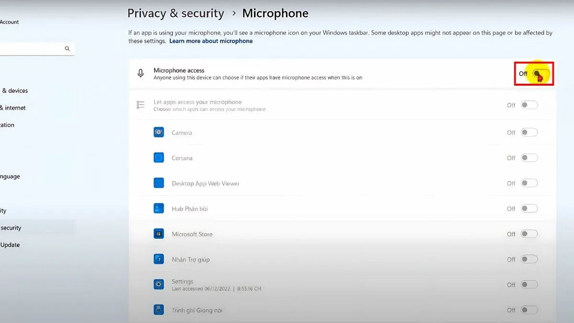The width and height of the screenshot is (574, 323).
Task: Click the Camera app icon
Action: [159, 133]
